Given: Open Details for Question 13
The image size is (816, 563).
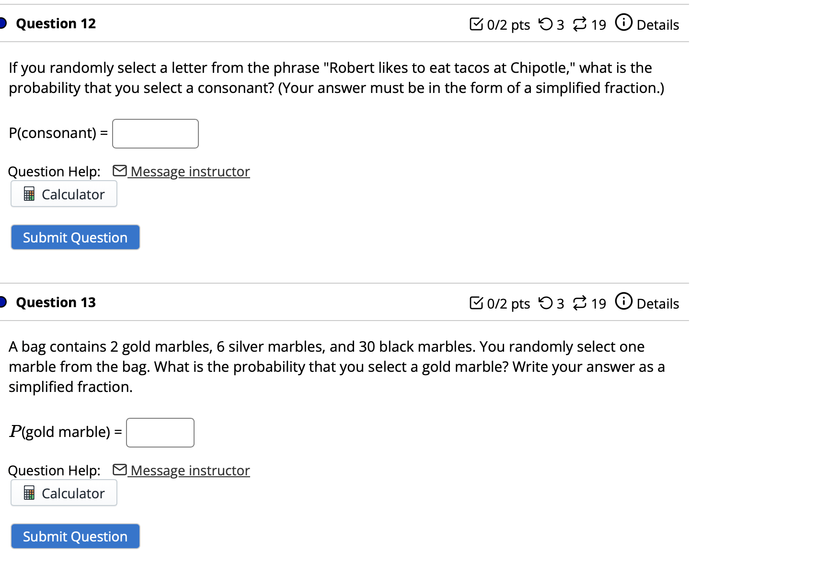Looking at the screenshot, I should [657, 304].
